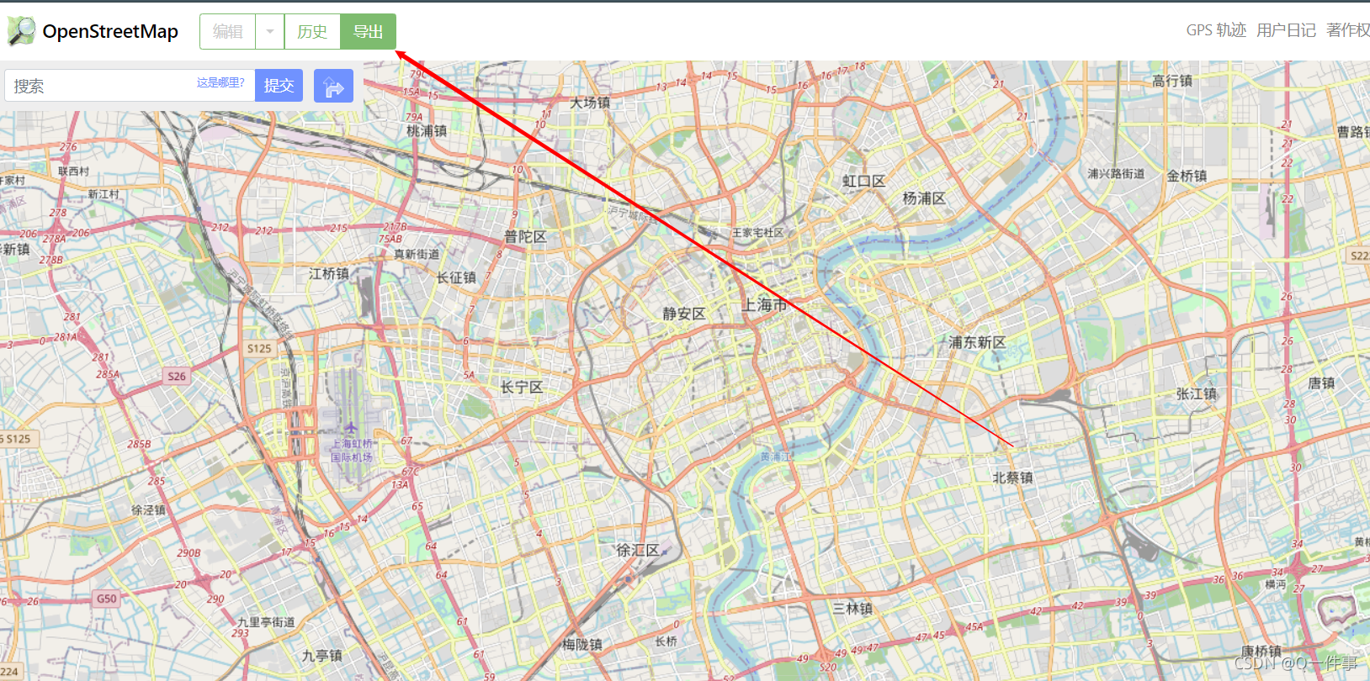This screenshot has height=681, width=1370.
Task: Open the OpenStreetMap home title link
Action: pyautogui.click(x=110, y=32)
